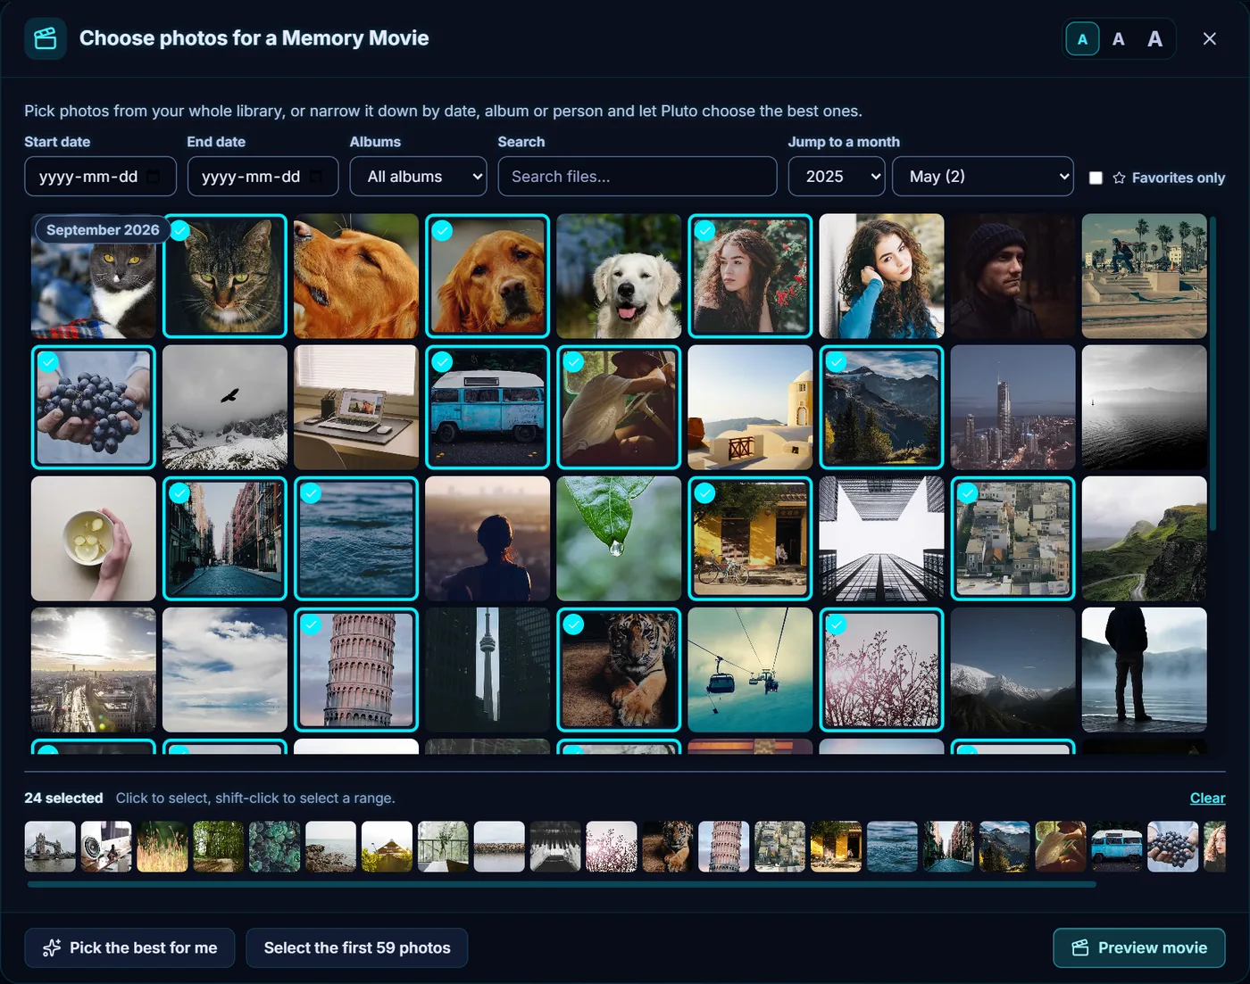Screen dimensions: 1250x984
Task: Click the Tower Bridge thumbnail in selection strip
Action: click(50, 847)
